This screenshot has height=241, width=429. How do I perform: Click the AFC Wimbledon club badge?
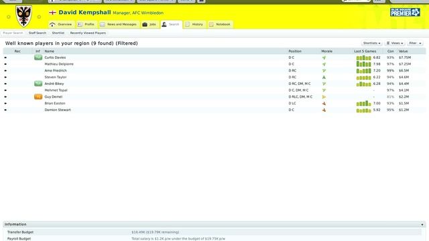(x=23, y=16)
